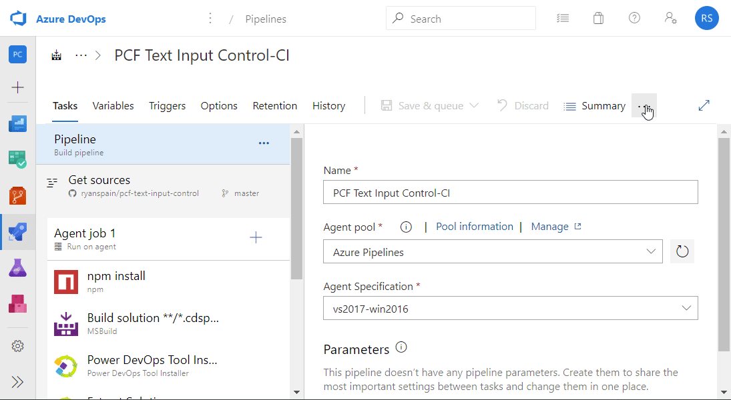Switch to the Variables tab

(x=113, y=106)
